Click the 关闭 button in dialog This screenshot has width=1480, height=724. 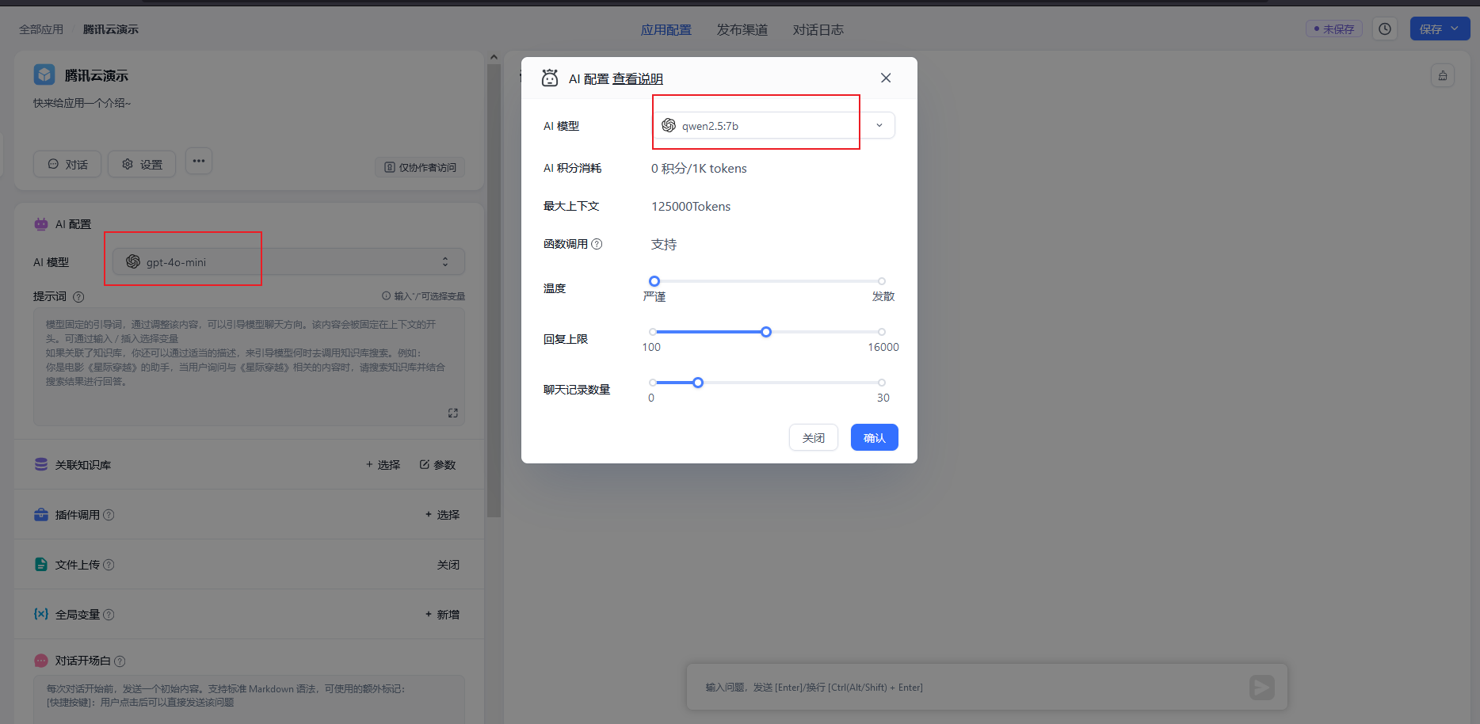pyautogui.click(x=814, y=437)
